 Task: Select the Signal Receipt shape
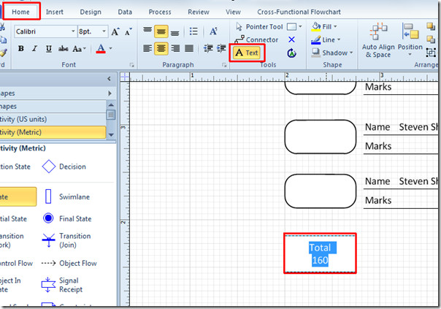(x=62, y=285)
